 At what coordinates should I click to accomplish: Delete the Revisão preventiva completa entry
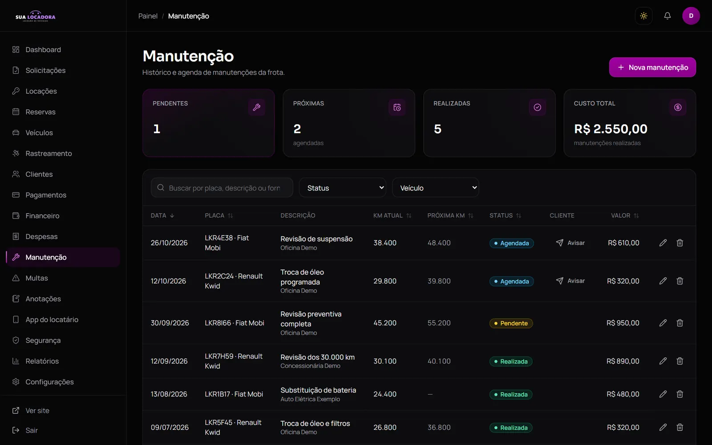(x=680, y=323)
